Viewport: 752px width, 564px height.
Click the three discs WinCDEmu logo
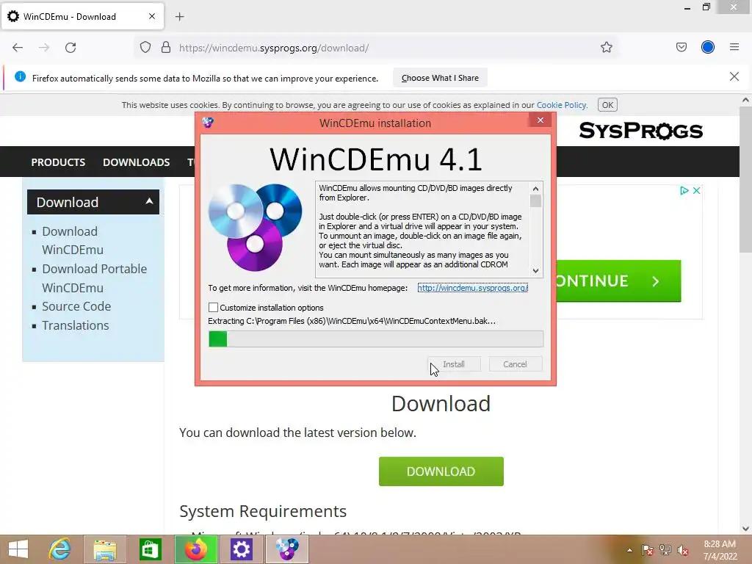coord(255,228)
